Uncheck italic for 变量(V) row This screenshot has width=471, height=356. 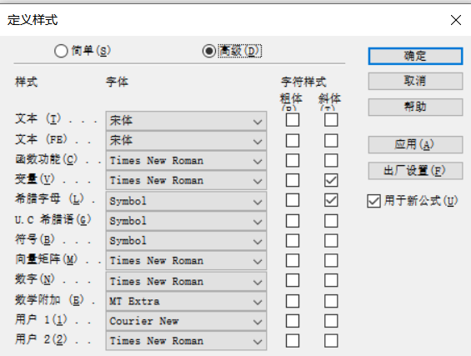(331, 180)
